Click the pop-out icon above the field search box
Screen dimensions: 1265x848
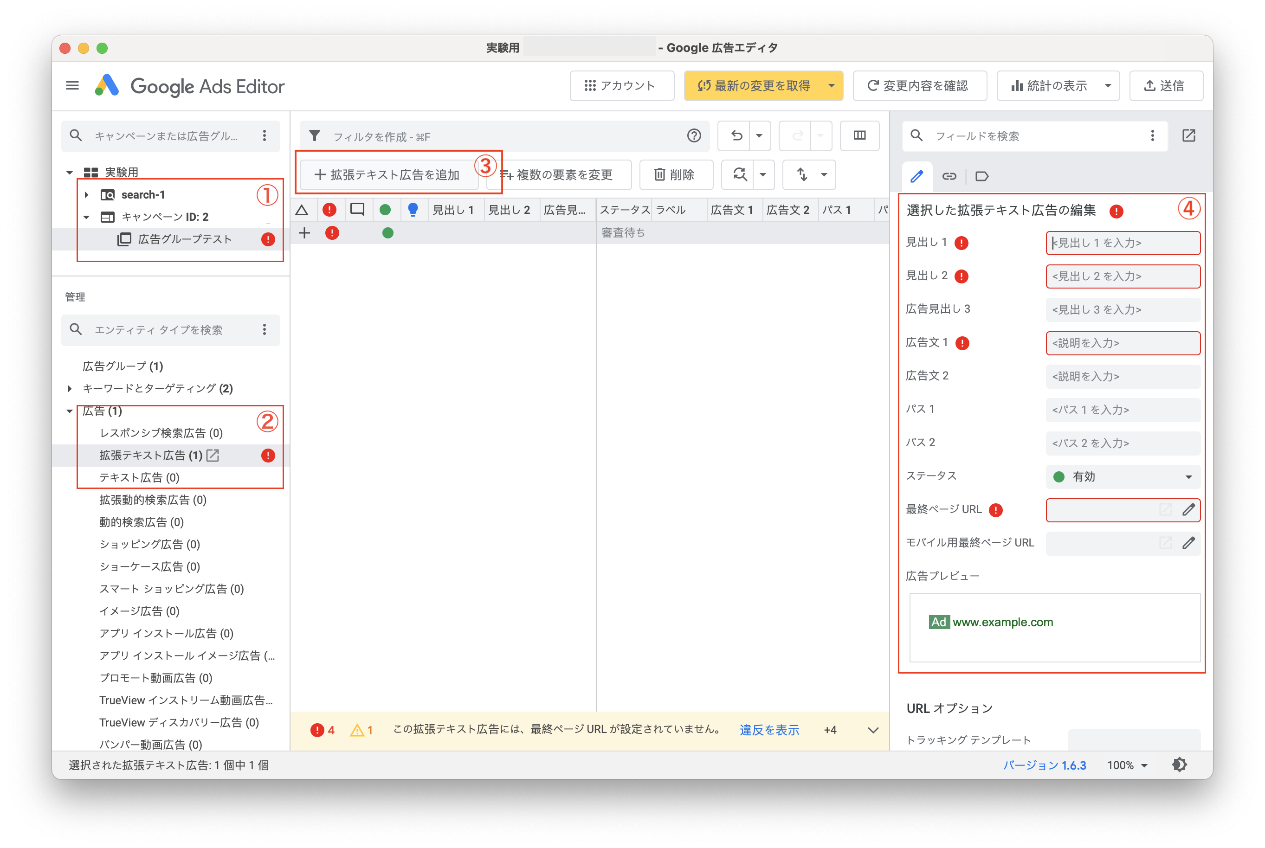[1189, 136]
